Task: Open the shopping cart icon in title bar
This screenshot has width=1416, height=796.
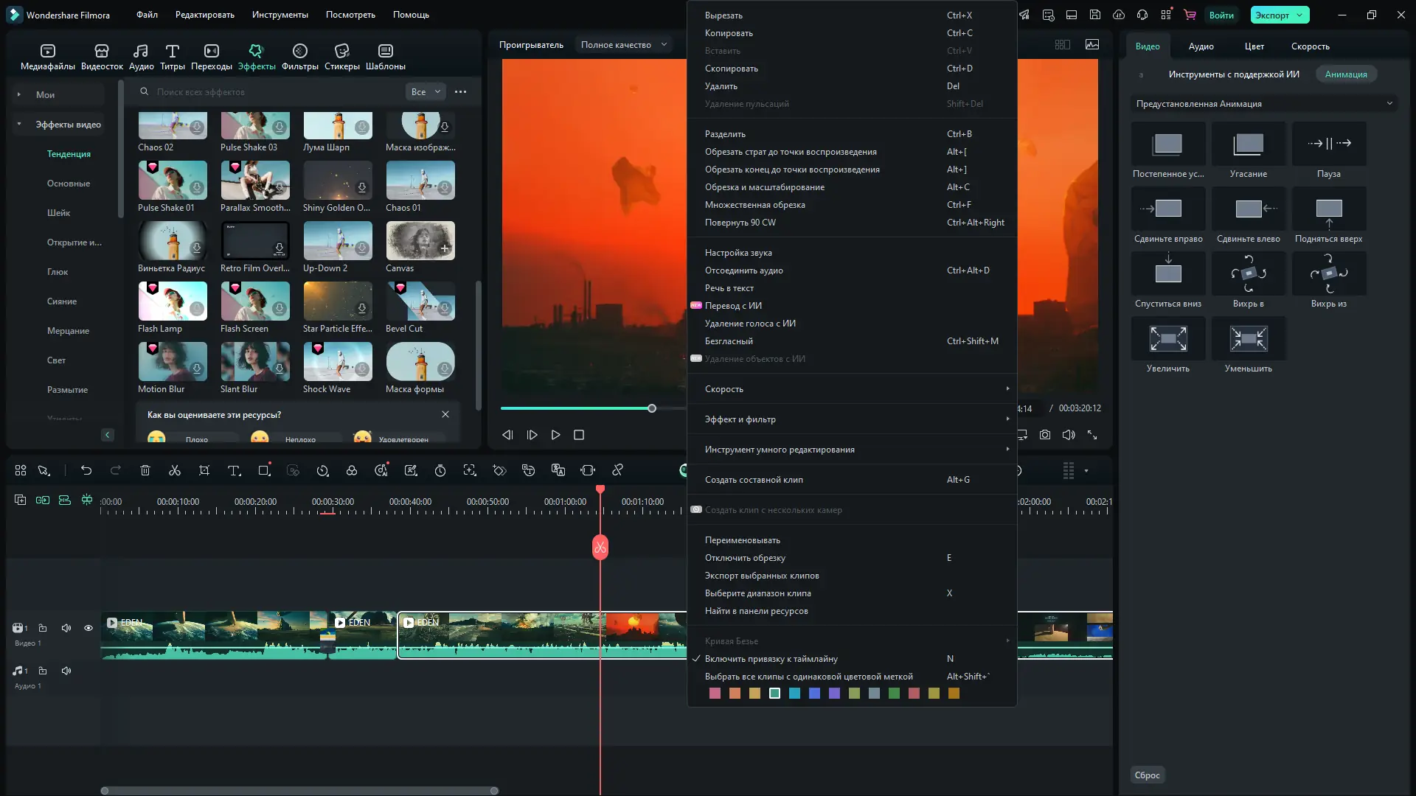Action: coord(1190,15)
